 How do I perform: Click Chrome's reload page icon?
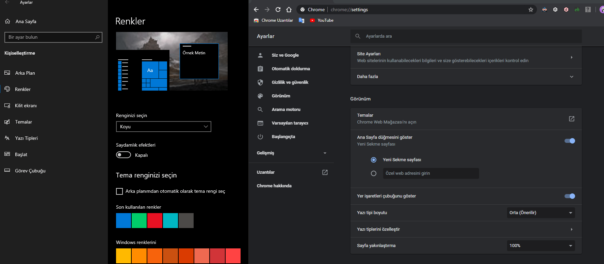278,10
